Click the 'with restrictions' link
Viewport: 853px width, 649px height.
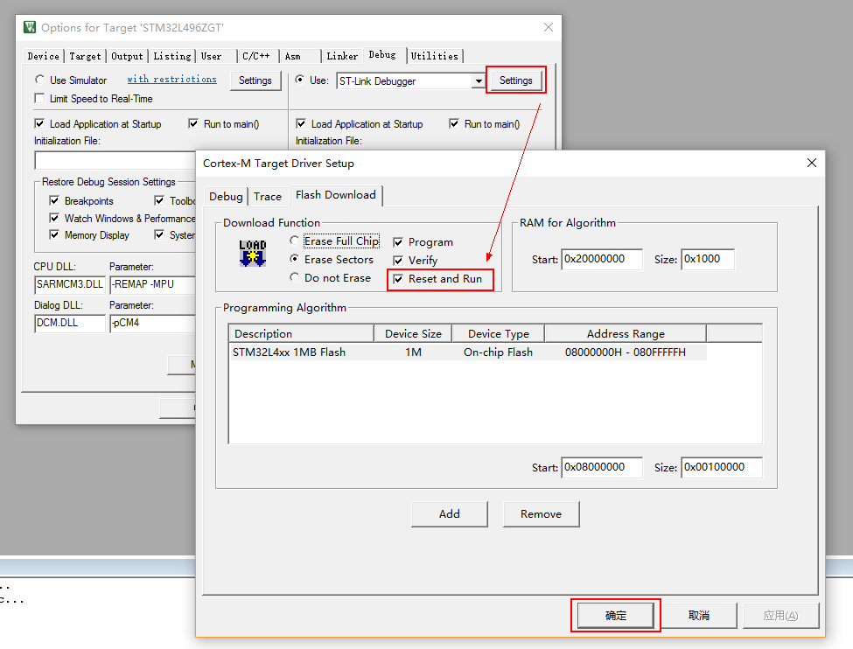[171, 79]
